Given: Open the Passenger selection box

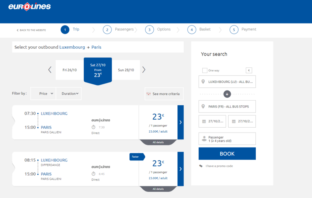Looking at the screenshot, I should tap(227, 139).
